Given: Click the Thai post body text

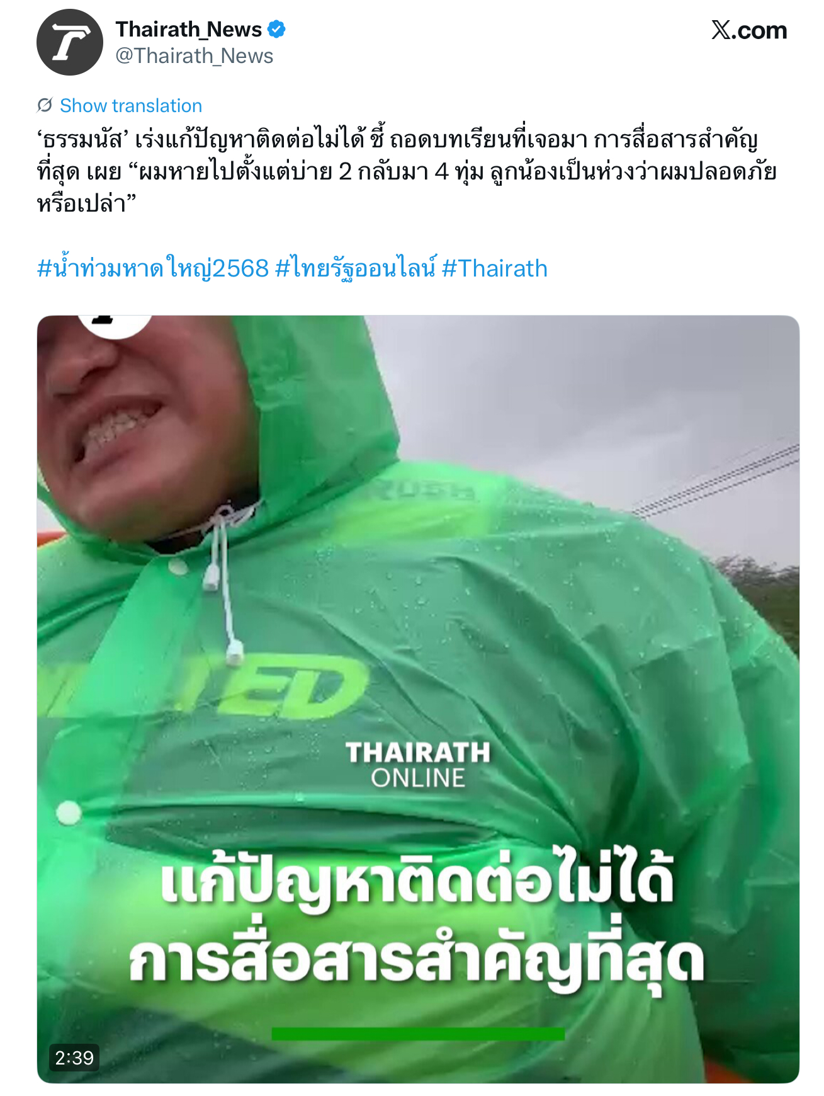Looking at the screenshot, I should (407, 171).
